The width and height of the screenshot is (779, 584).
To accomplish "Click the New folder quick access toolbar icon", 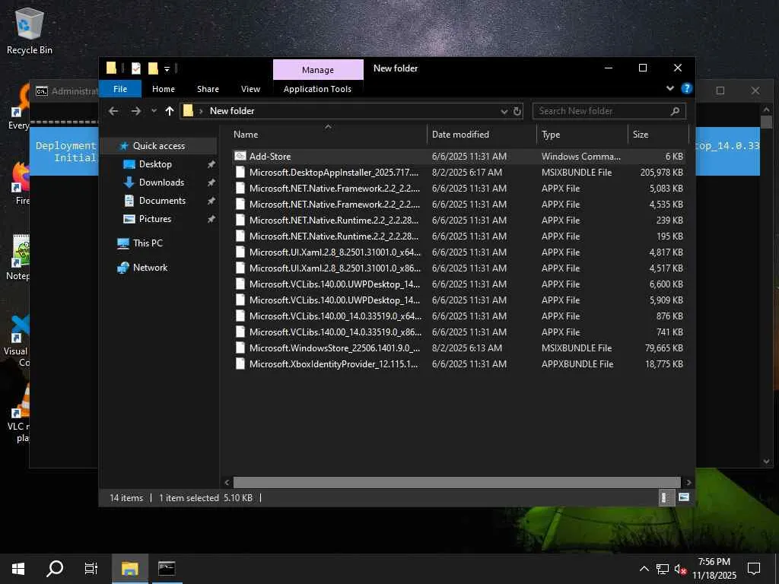I will pyautogui.click(x=153, y=68).
